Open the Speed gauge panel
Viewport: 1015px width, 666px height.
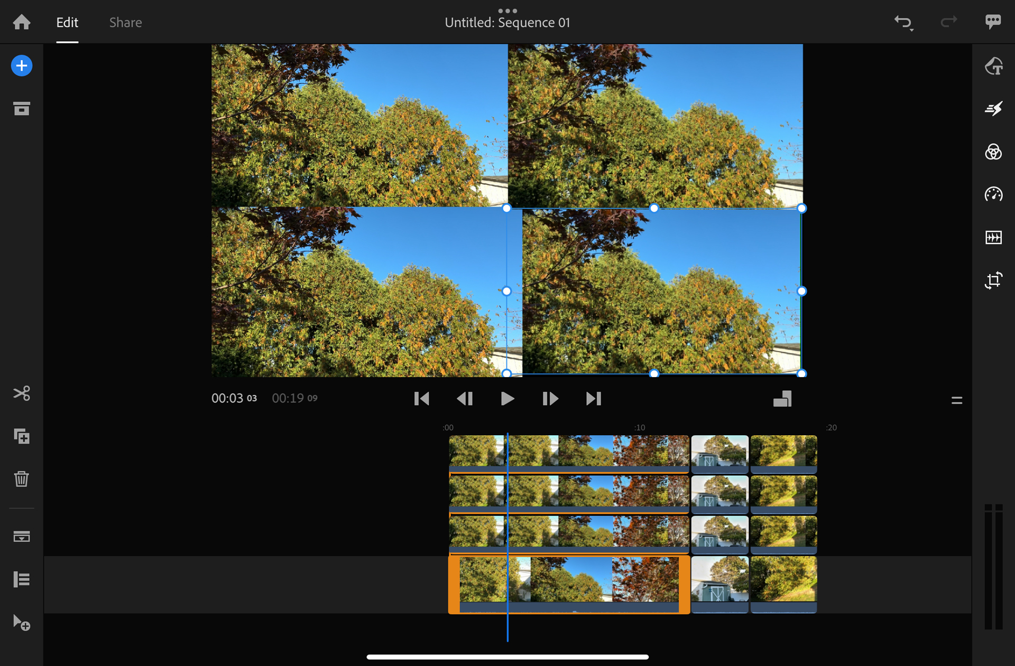pos(993,194)
